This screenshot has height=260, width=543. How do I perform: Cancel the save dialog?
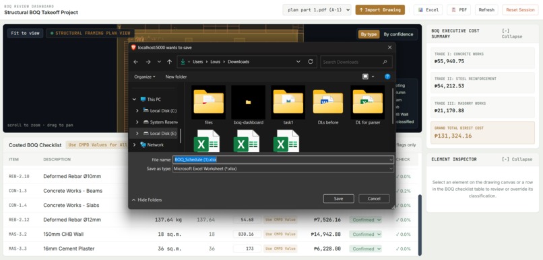click(x=374, y=199)
